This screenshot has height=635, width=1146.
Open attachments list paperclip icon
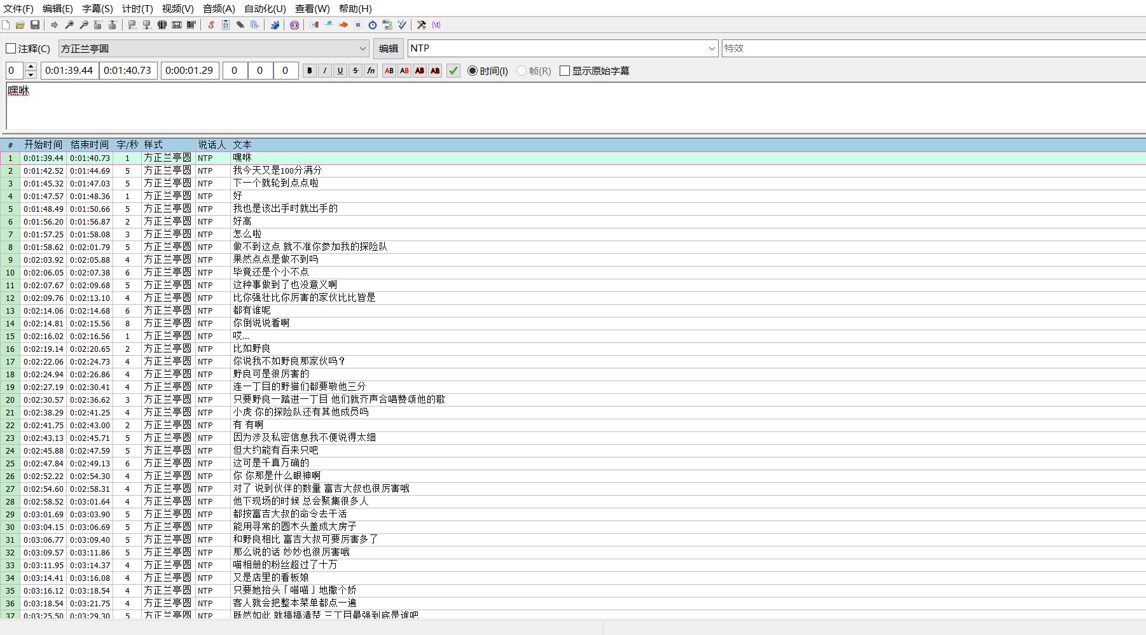click(x=240, y=25)
